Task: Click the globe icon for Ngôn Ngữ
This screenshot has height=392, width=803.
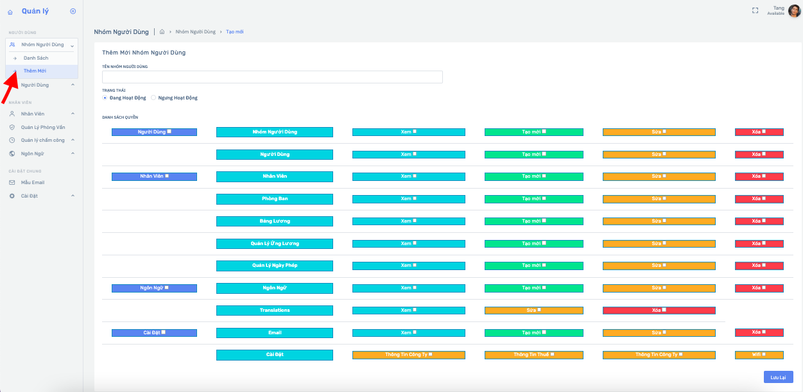Action: pyautogui.click(x=12, y=153)
